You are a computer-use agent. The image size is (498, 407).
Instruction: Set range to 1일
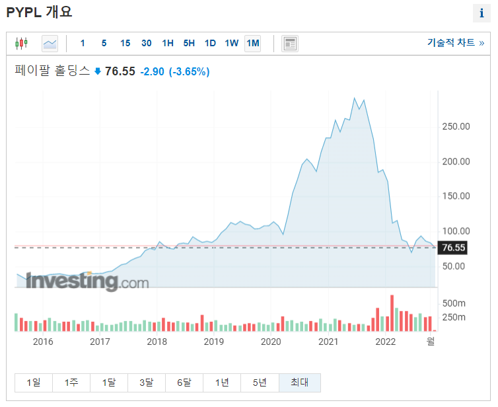(33, 383)
